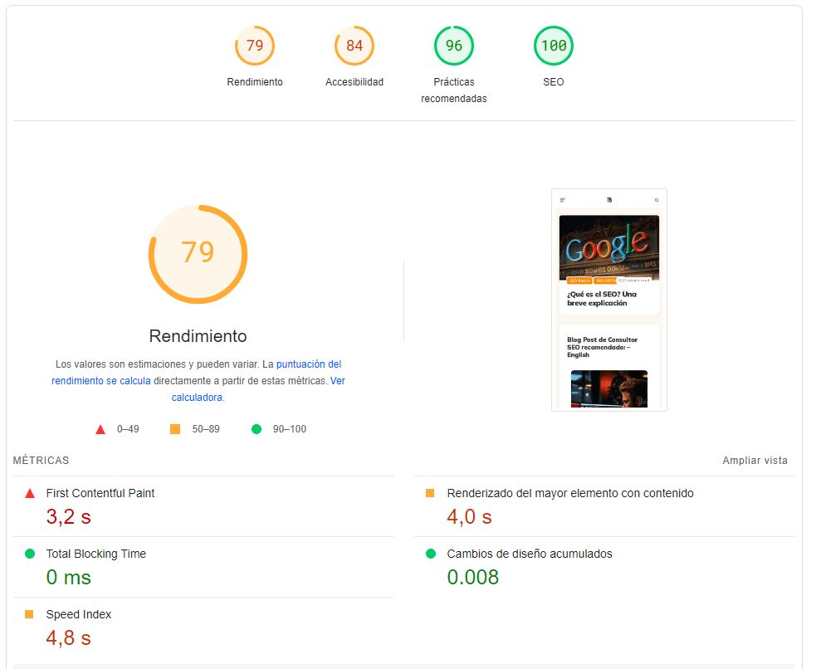Image resolution: width=816 pixels, height=669 pixels.
Task: Click the MÉTRICAS section heading
Action: (x=40, y=460)
